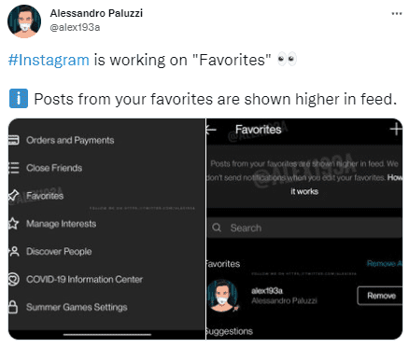This screenshot has height=347, width=409.
Task: Click the Manage Interests star icon
Action: (x=13, y=223)
